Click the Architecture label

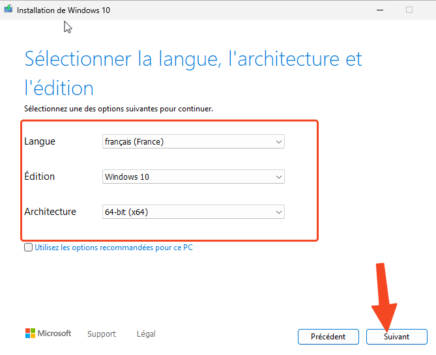point(50,212)
